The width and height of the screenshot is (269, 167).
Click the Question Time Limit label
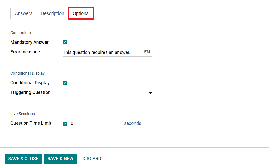click(x=31, y=123)
